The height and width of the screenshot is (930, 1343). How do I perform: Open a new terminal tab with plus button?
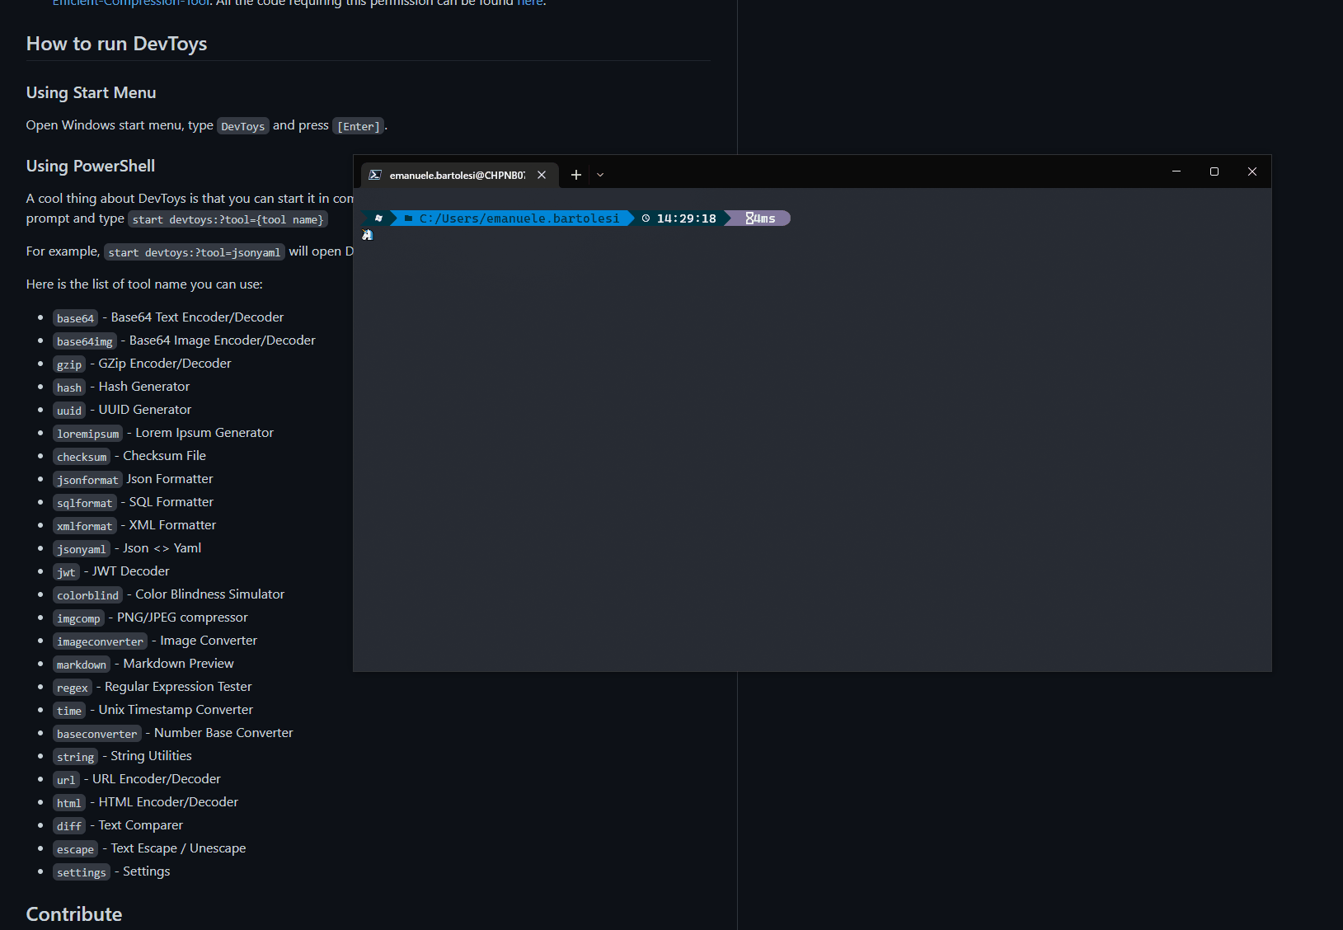(576, 175)
